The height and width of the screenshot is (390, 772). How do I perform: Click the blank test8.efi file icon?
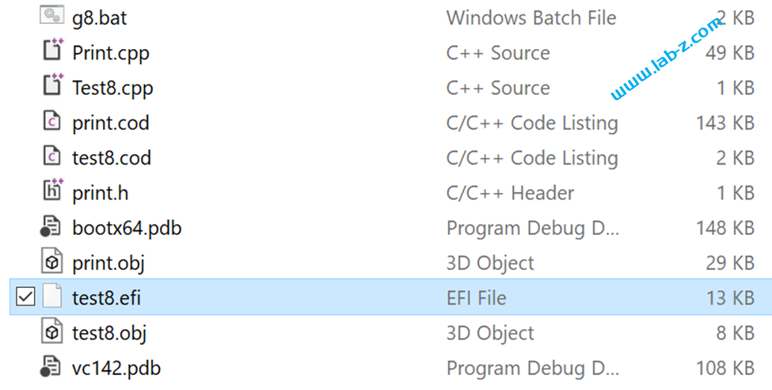tap(51, 297)
